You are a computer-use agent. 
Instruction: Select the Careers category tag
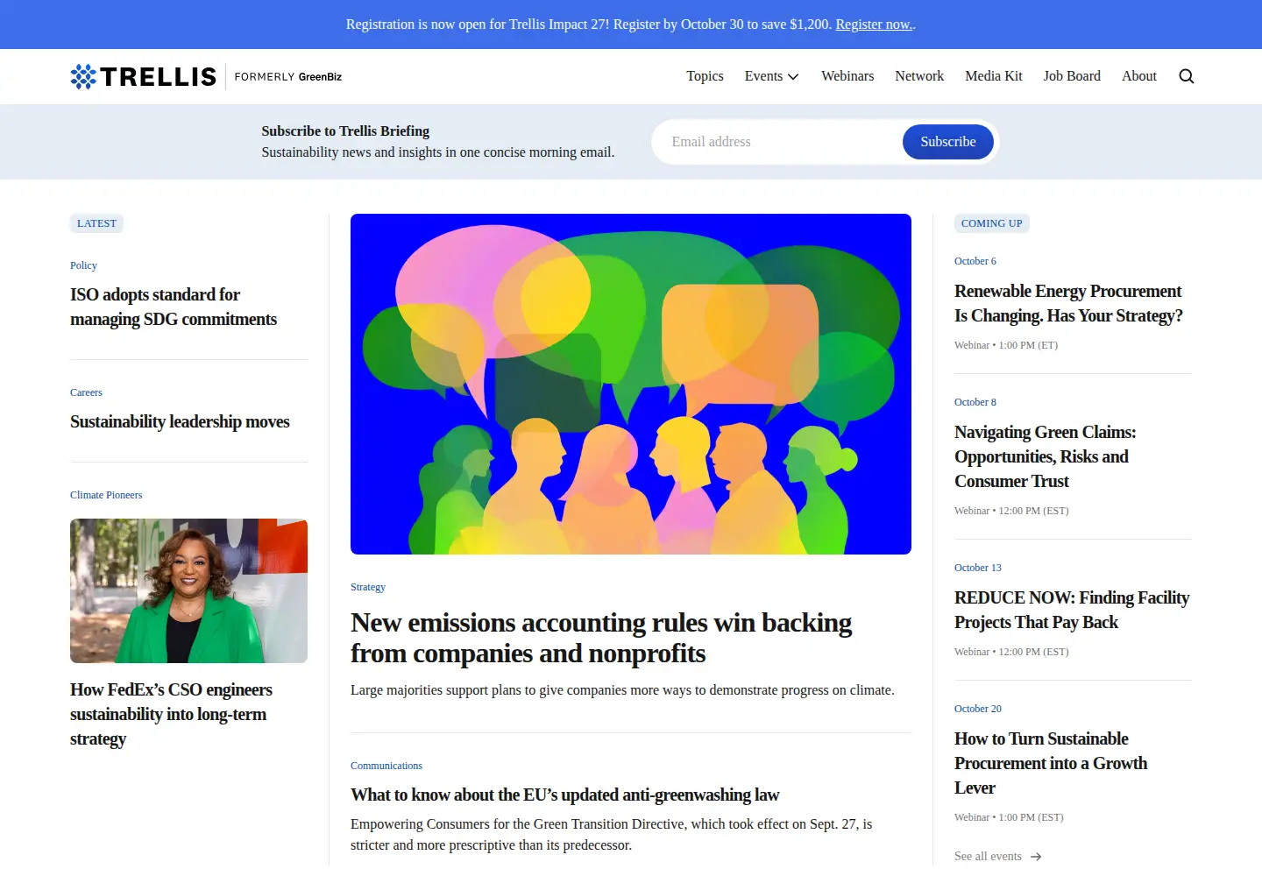coord(86,392)
